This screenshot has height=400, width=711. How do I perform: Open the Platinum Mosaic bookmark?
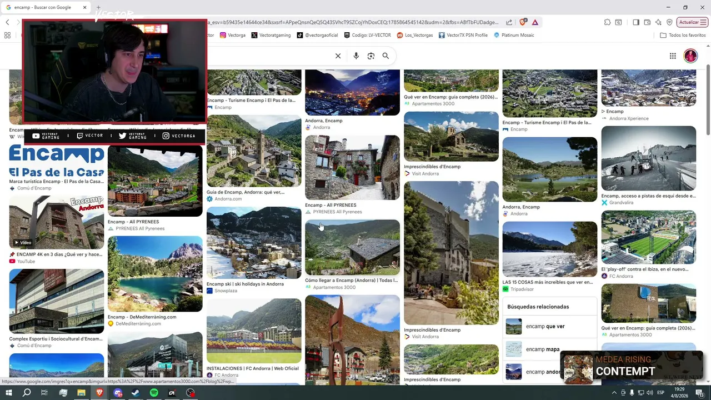coord(514,35)
